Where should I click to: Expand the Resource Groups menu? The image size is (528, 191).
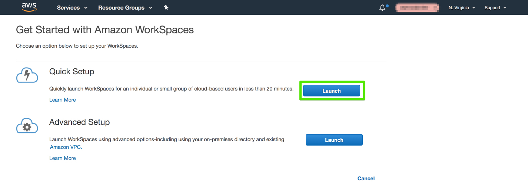click(125, 7)
